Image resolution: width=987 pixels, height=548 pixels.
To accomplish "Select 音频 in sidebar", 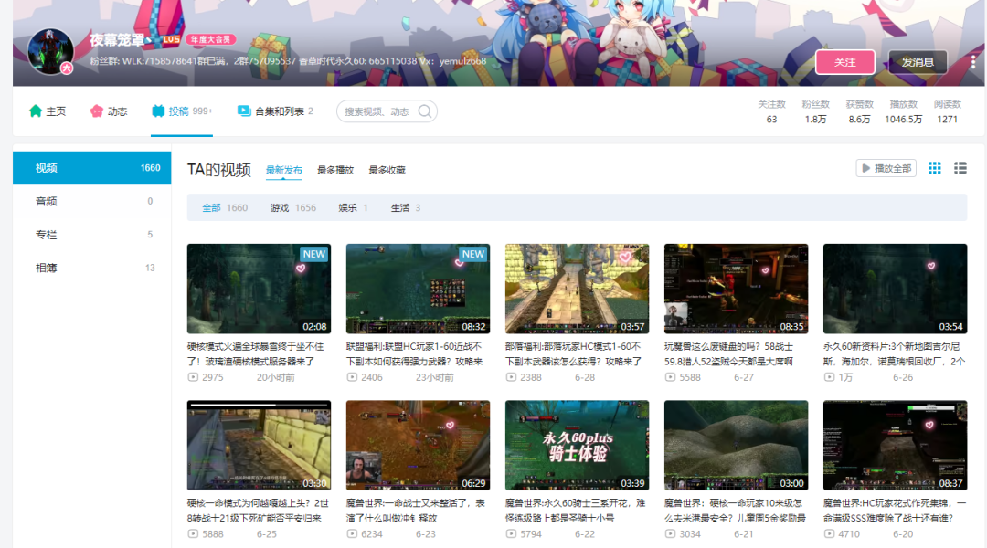I will pos(92,201).
